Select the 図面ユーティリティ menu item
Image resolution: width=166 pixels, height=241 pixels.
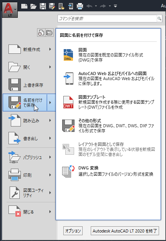click(x=29, y=193)
